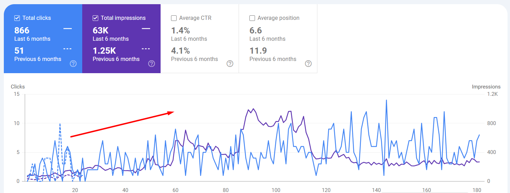Click the 1.4% average CTR value
Viewport: 510px width, 193px height.
click(180, 30)
